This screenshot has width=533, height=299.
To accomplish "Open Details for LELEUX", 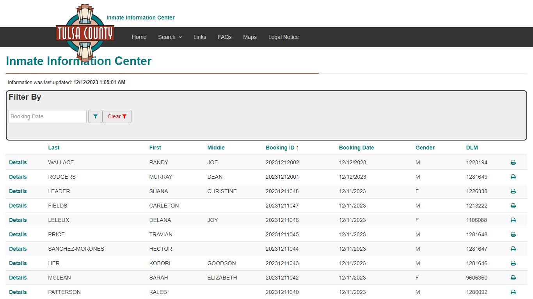I will tap(18, 220).
